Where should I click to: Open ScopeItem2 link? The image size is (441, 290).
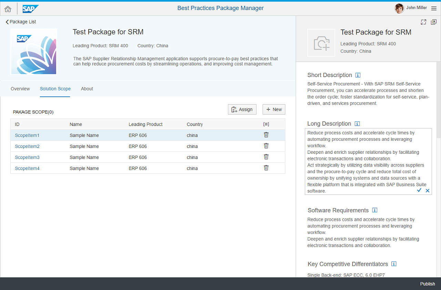coord(27,146)
